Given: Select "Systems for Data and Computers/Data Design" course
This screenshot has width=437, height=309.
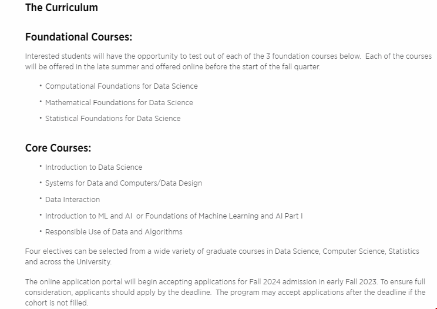Looking at the screenshot, I should coord(123,183).
